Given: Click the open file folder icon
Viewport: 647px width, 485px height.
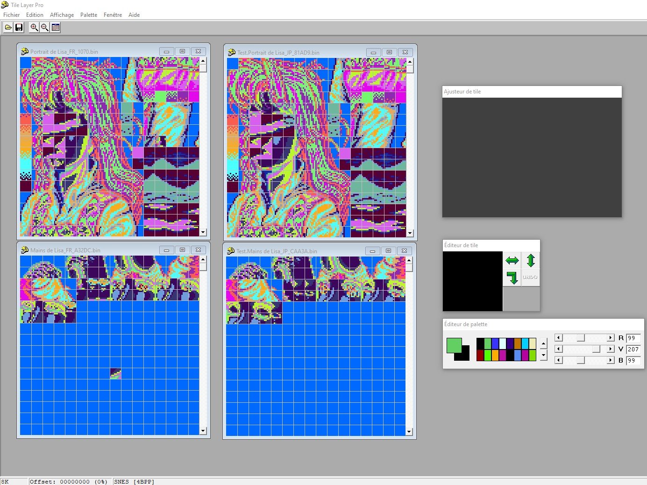Looking at the screenshot, I should coord(8,28).
